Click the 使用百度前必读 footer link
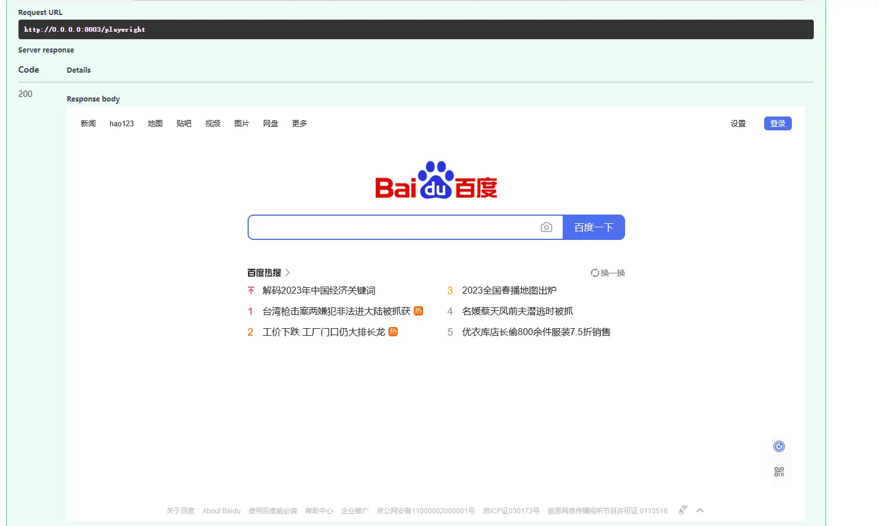Screen dimensions: 879x526 click(273, 511)
